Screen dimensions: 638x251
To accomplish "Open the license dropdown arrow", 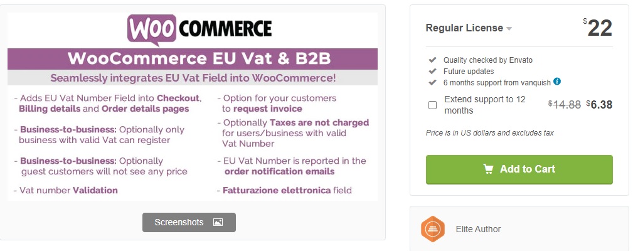I will pyautogui.click(x=509, y=28).
